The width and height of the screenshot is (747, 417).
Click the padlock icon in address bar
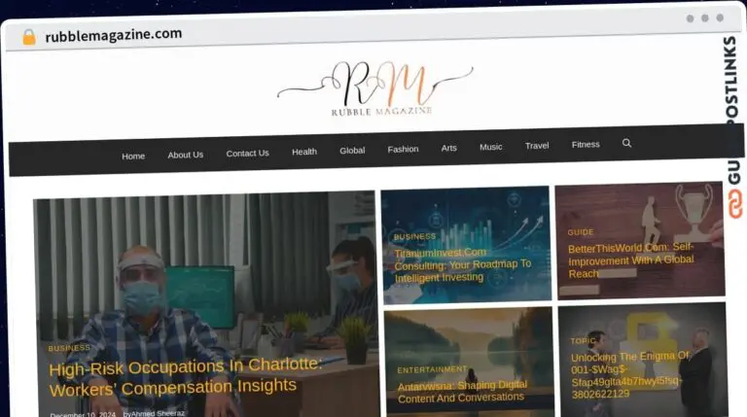[x=29, y=37]
